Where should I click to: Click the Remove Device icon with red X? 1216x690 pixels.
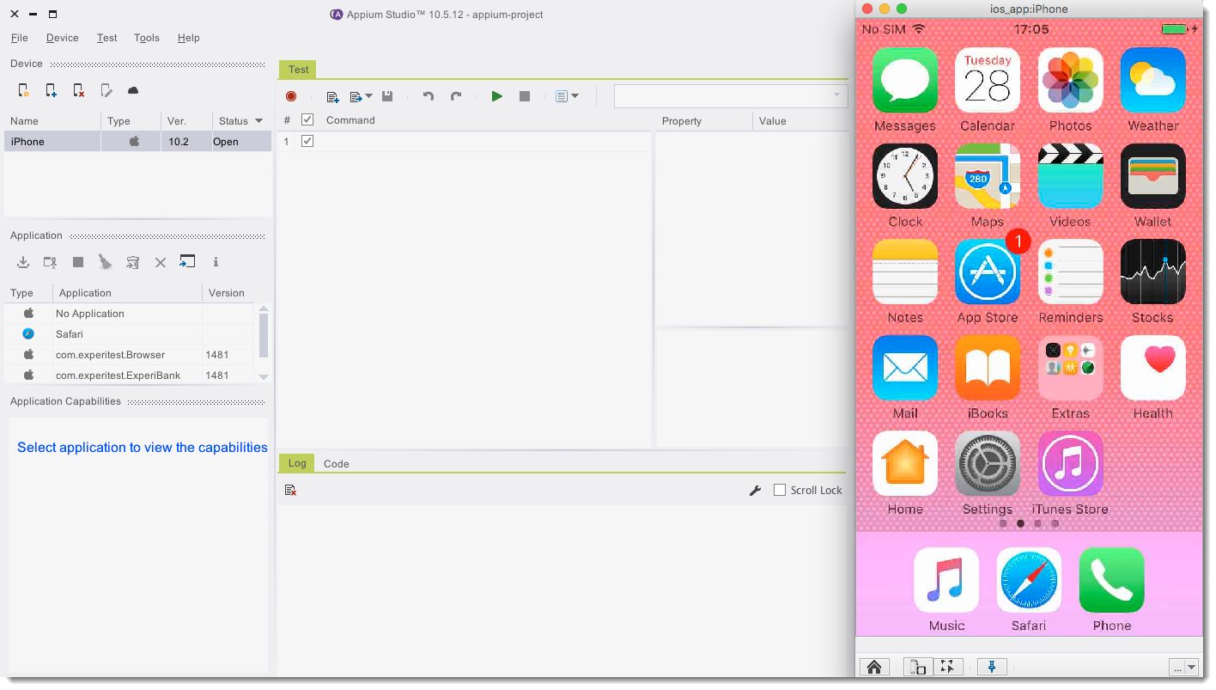tap(79, 90)
